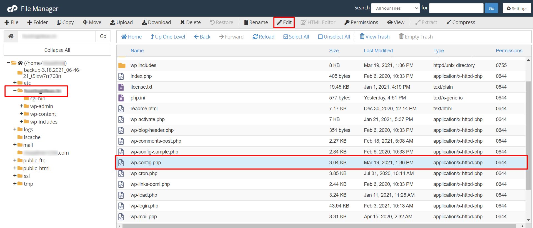Click the search Go button

point(491,8)
